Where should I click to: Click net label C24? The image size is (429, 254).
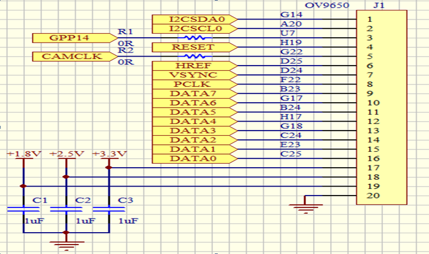(x=291, y=135)
